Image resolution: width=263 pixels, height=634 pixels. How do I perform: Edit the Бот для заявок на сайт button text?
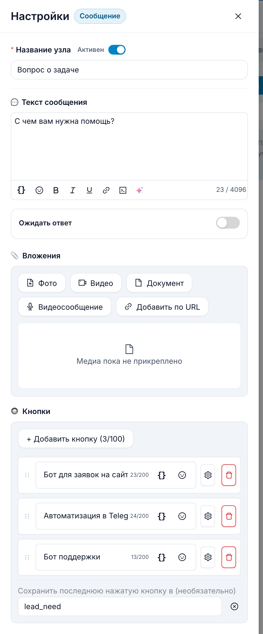[86, 475]
